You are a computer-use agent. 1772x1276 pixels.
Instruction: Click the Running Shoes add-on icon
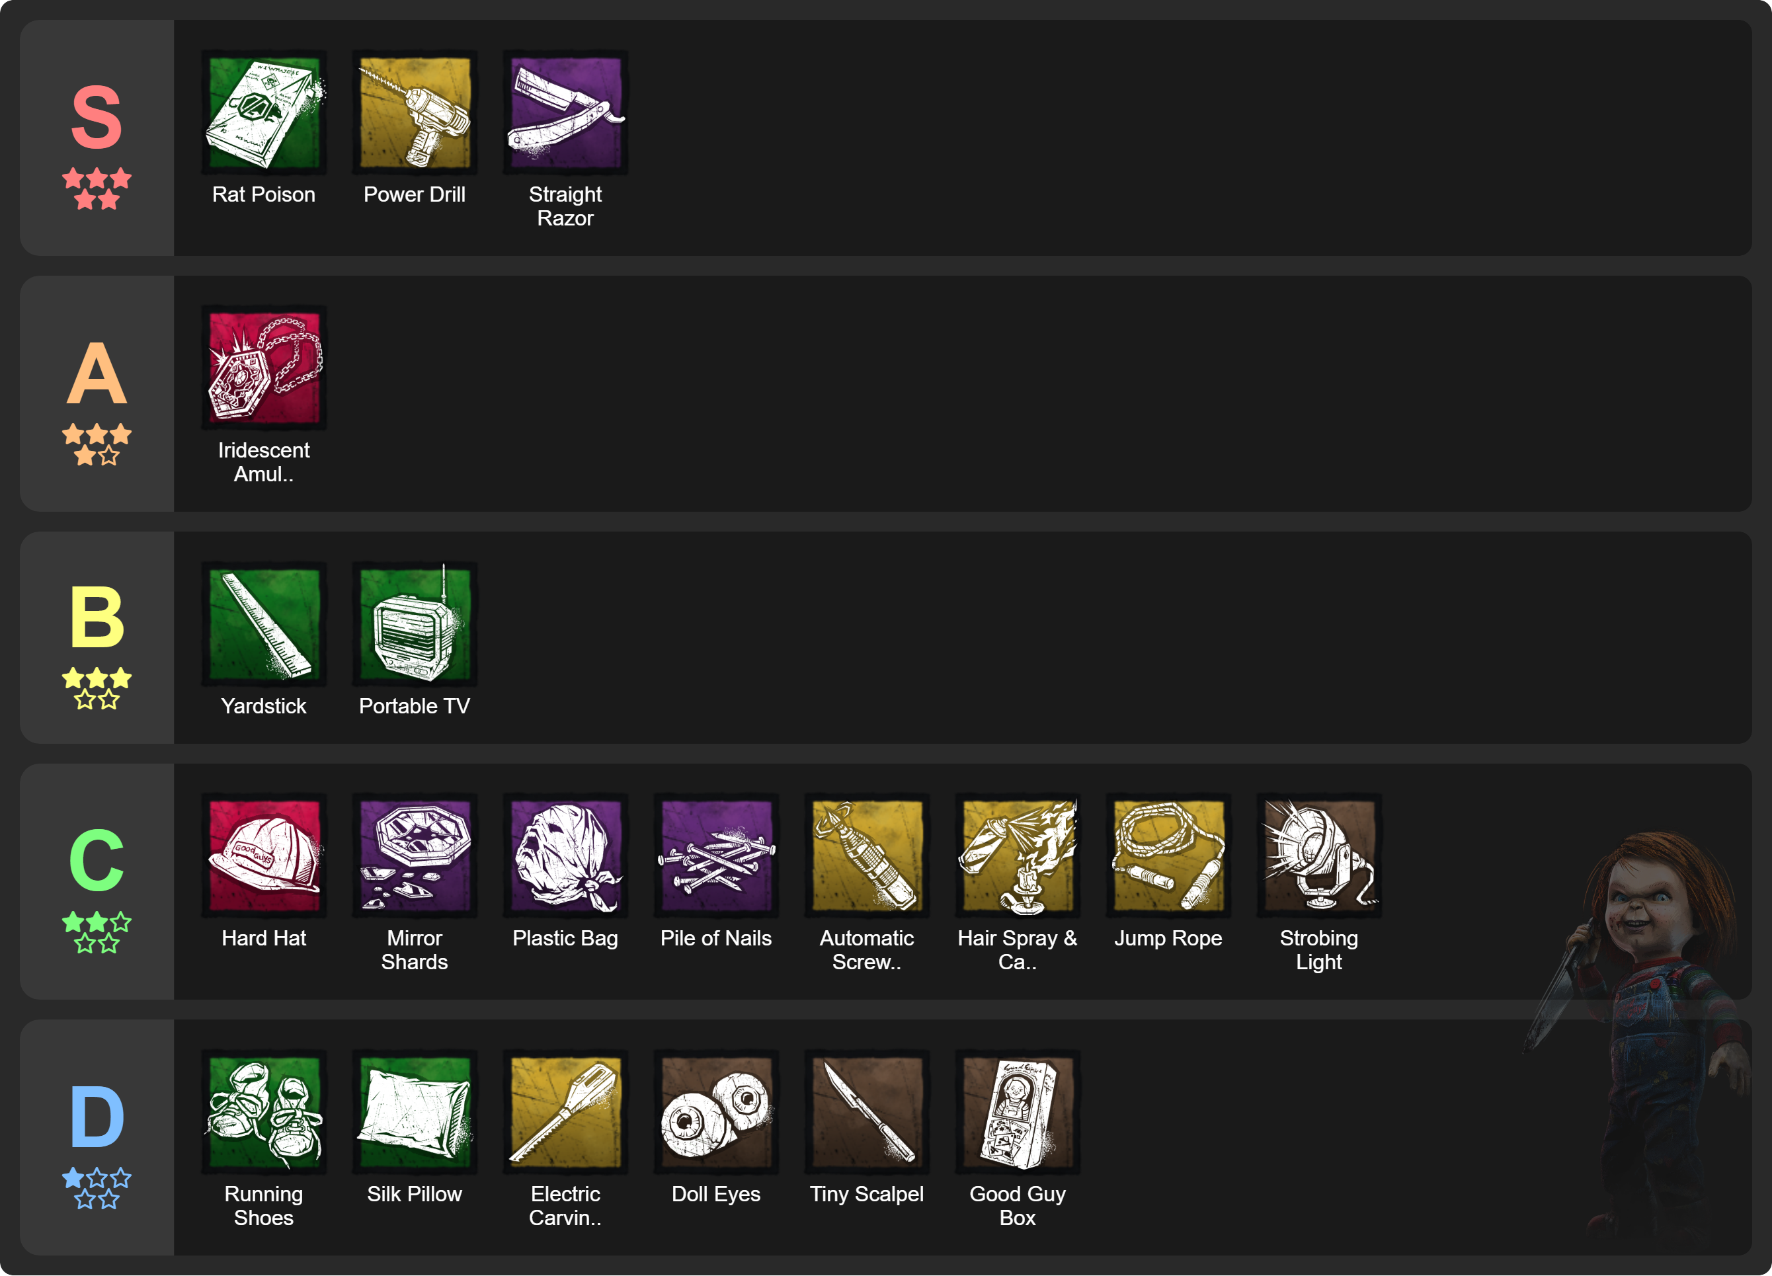(264, 1111)
